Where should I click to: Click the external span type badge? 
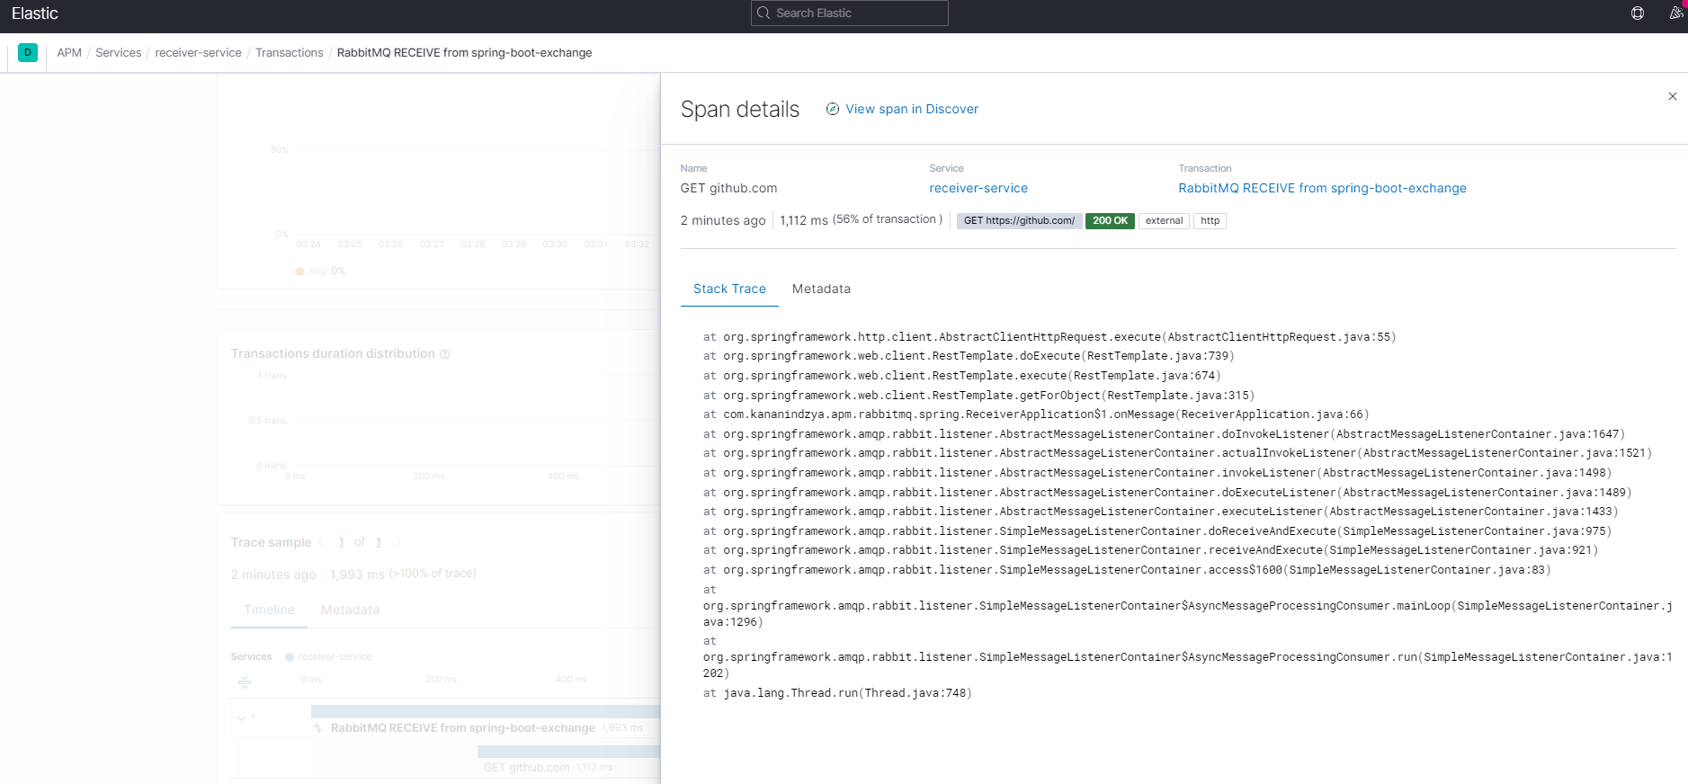1164,220
